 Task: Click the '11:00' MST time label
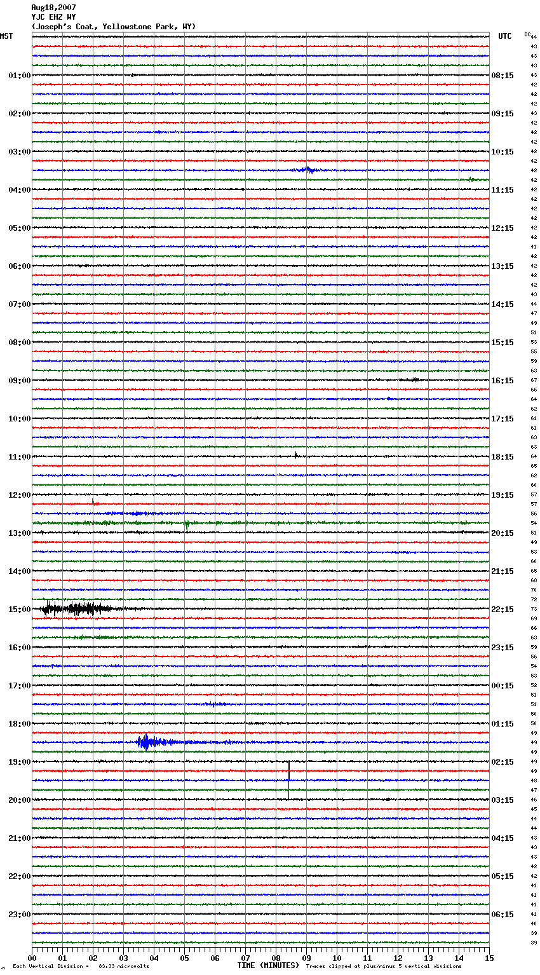click(x=20, y=457)
